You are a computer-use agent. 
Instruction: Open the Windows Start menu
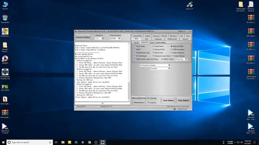pos(3,142)
